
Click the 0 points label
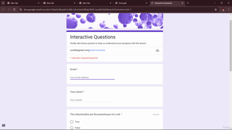click(156, 114)
